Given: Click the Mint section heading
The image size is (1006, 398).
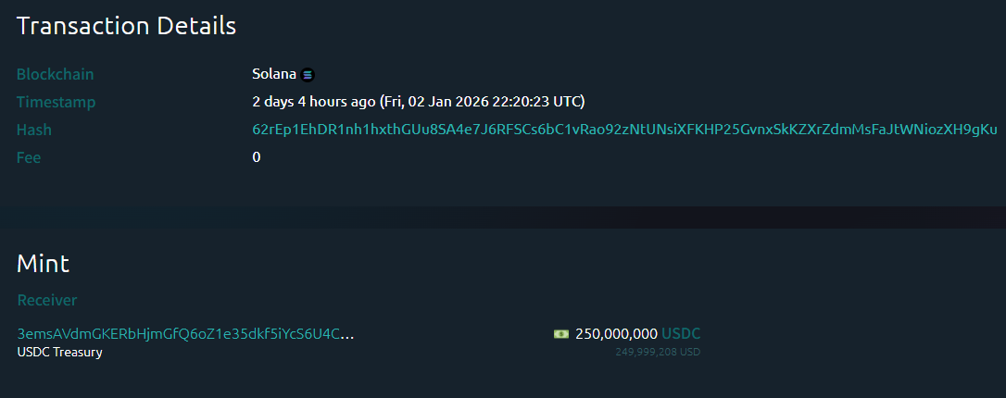Looking at the screenshot, I should pyautogui.click(x=43, y=263).
